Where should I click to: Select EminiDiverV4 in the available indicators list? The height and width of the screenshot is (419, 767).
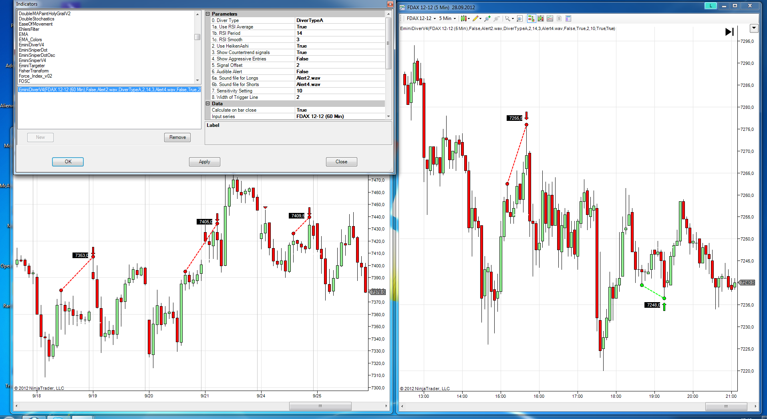(31, 45)
